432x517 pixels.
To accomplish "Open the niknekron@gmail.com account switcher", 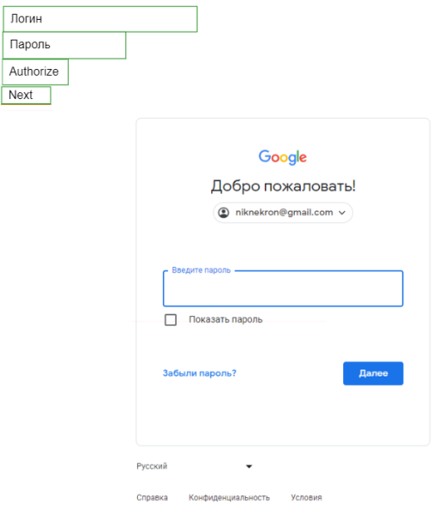I will click(283, 213).
